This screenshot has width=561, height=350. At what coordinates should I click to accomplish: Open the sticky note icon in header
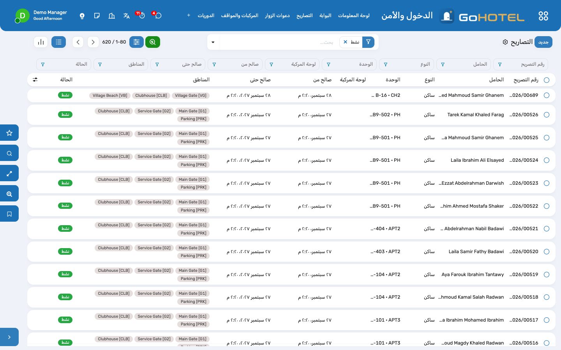coord(97,16)
